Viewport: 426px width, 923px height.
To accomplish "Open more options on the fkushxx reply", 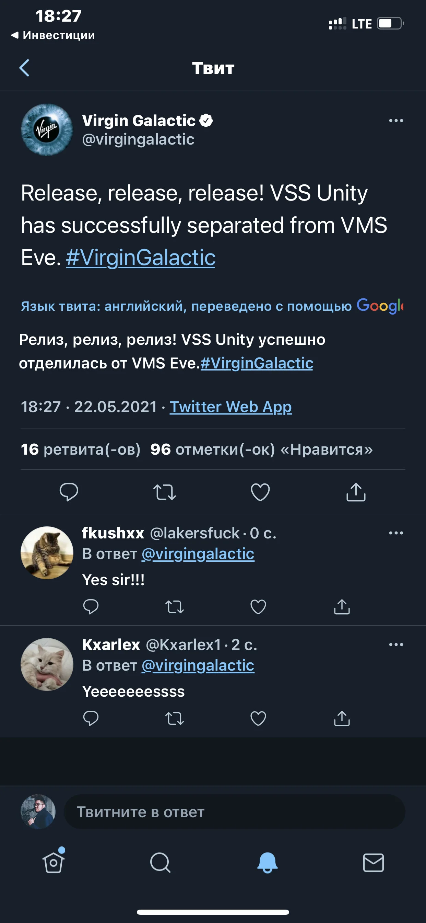I will tap(396, 533).
